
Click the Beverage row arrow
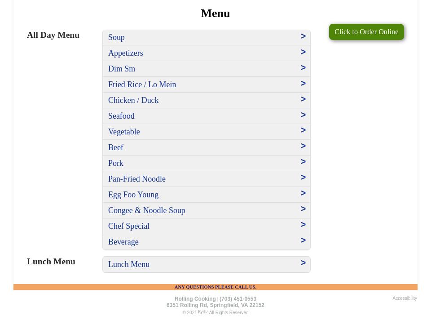[303, 240]
